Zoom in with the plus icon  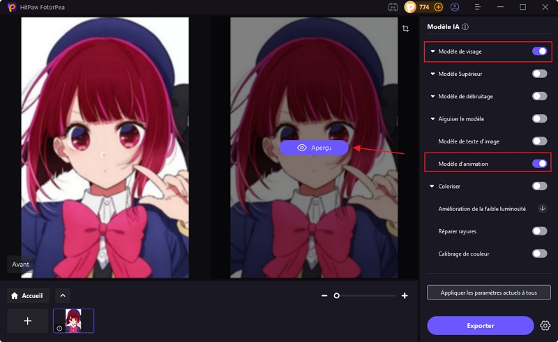[x=405, y=295]
